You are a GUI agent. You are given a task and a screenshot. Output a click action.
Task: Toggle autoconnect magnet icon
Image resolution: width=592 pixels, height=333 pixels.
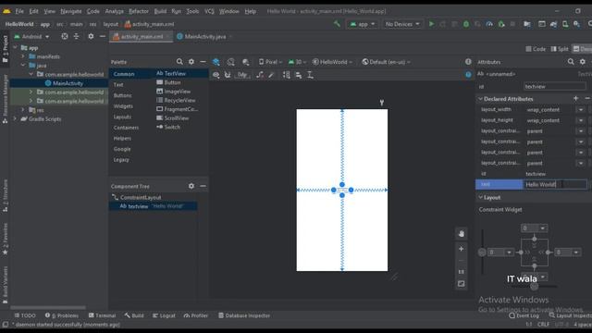click(228, 75)
